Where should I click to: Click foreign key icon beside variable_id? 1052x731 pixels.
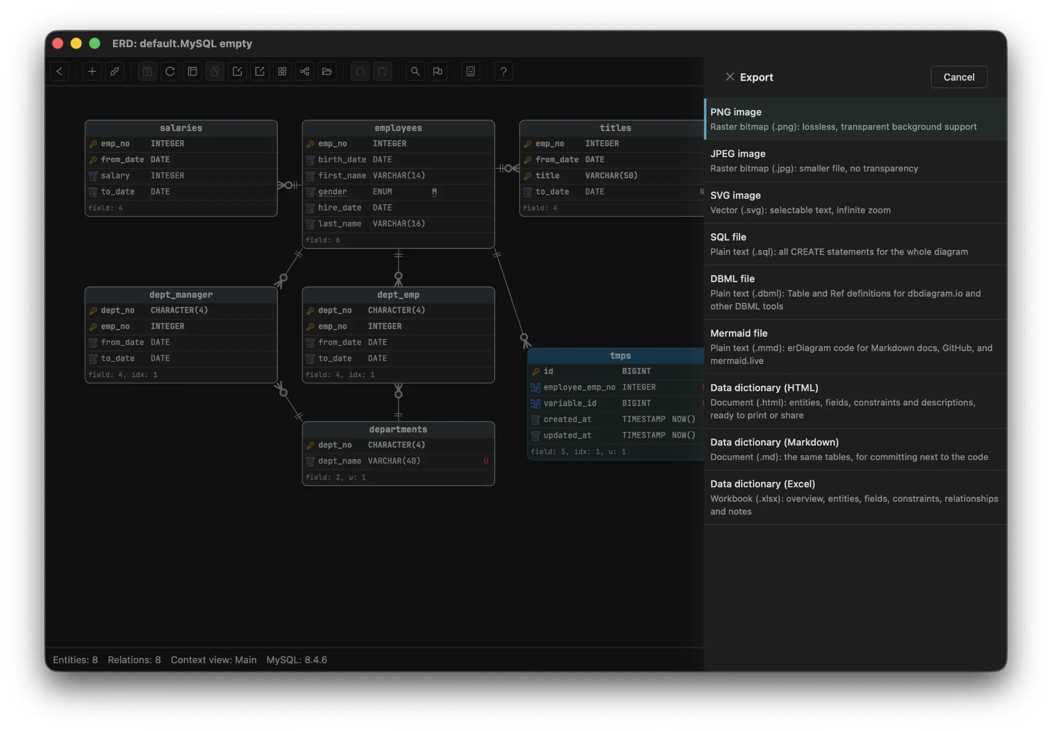tap(535, 403)
